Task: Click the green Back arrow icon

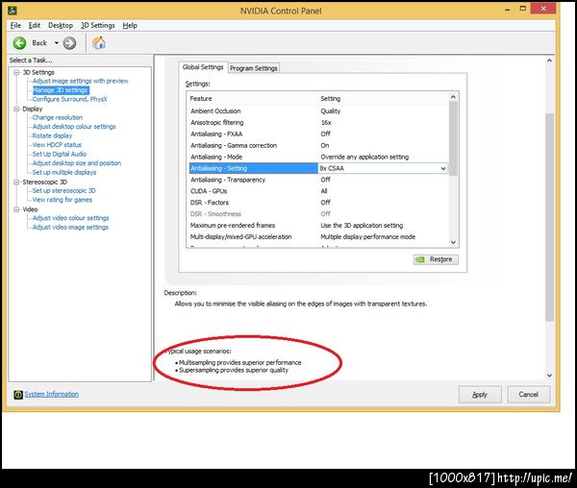Action: click(x=19, y=43)
